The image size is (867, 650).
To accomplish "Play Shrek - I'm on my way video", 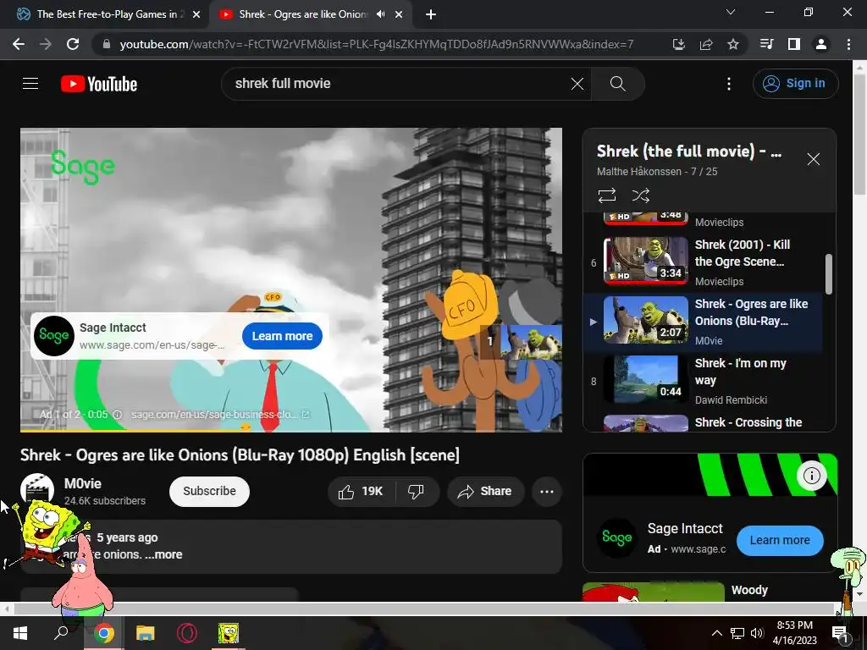I will tap(704, 381).
